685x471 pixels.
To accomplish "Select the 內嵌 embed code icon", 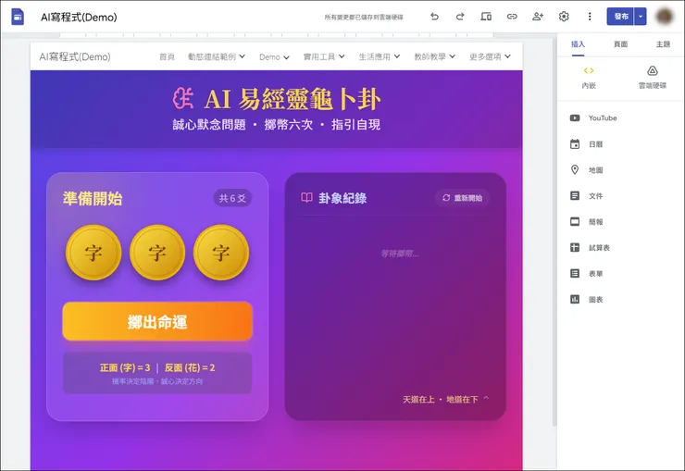I will 589,70.
